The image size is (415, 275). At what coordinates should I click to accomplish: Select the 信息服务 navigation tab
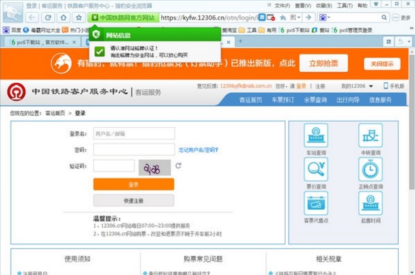(x=380, y=99)
